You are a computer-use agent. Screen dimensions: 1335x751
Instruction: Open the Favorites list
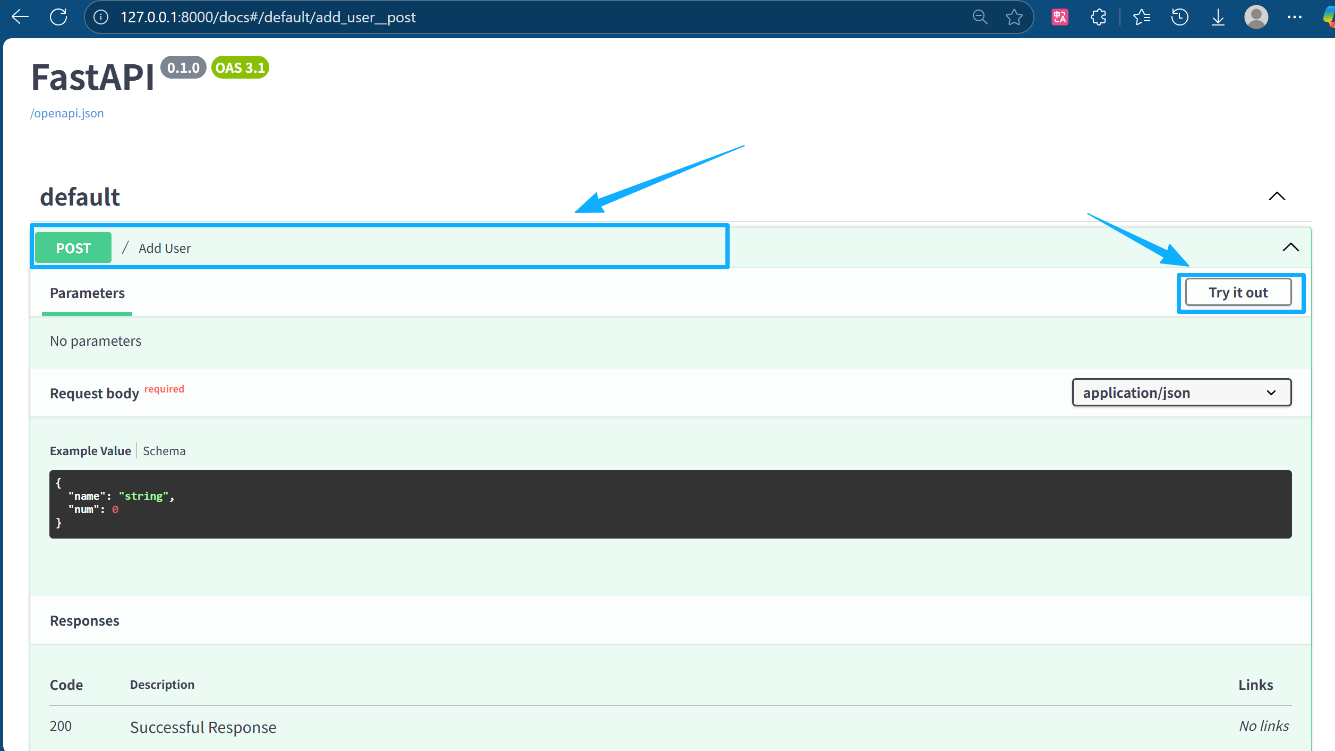(x=1142, y=16)
